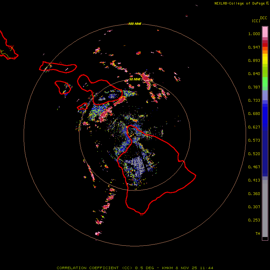Click the KHKM radar site identifier

[x=167, y=268]
